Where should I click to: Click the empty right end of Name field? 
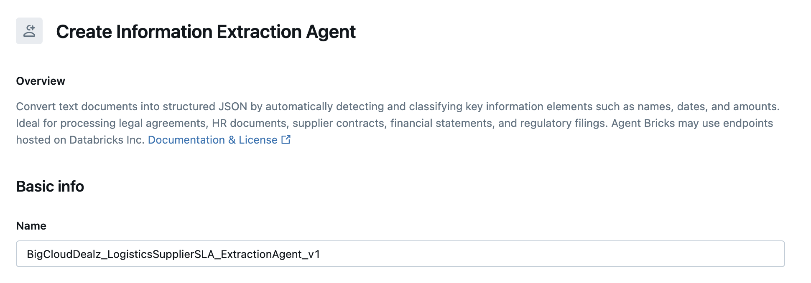coord(711,254)
